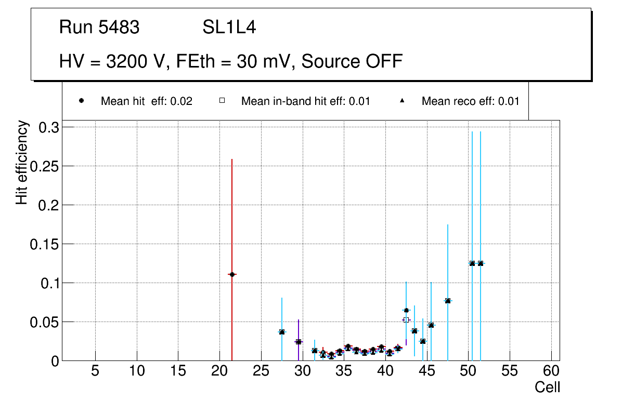Select the data marker at cell 27
This screenshot has height=401, width=622.
tap(282, 332)
